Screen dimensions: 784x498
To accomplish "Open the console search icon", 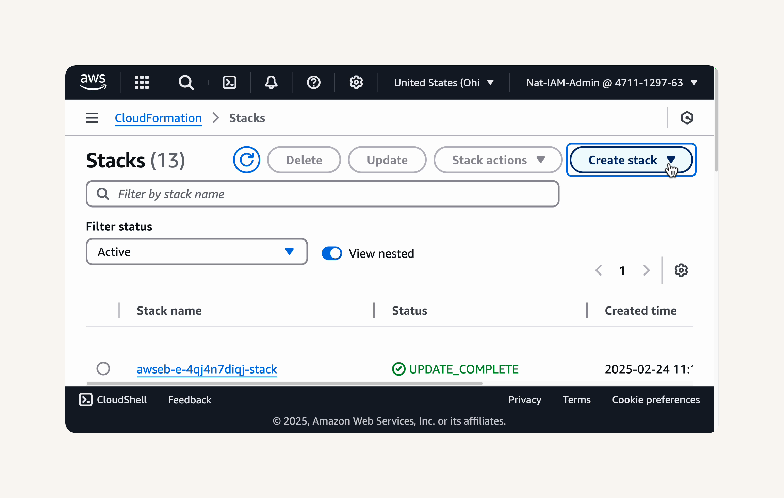I will pos(186,82).
